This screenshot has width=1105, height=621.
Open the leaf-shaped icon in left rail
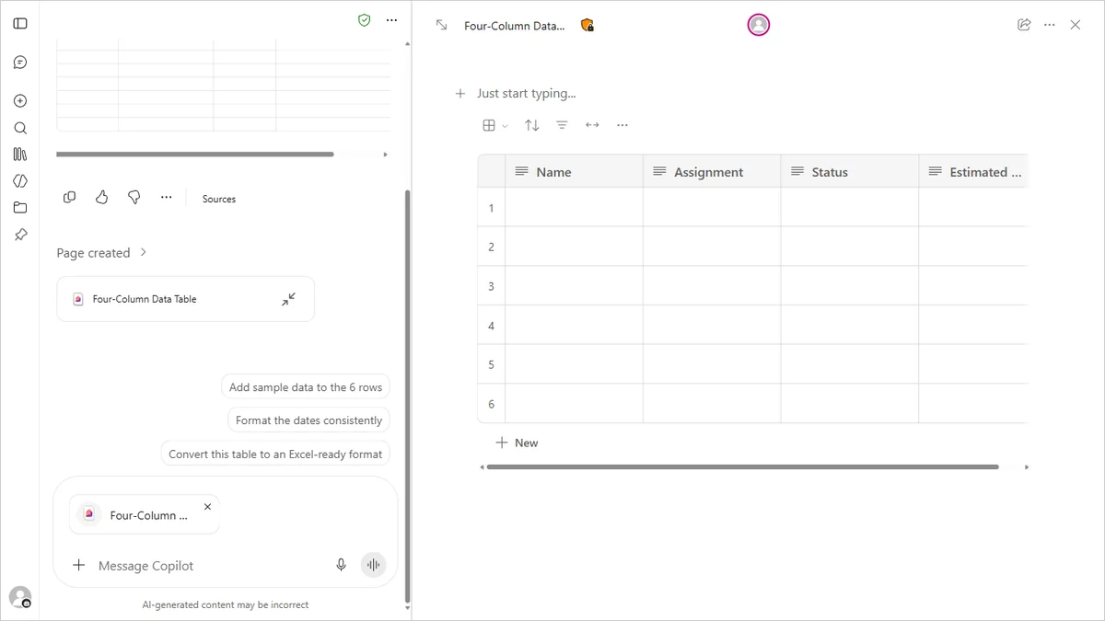point(20,181)
